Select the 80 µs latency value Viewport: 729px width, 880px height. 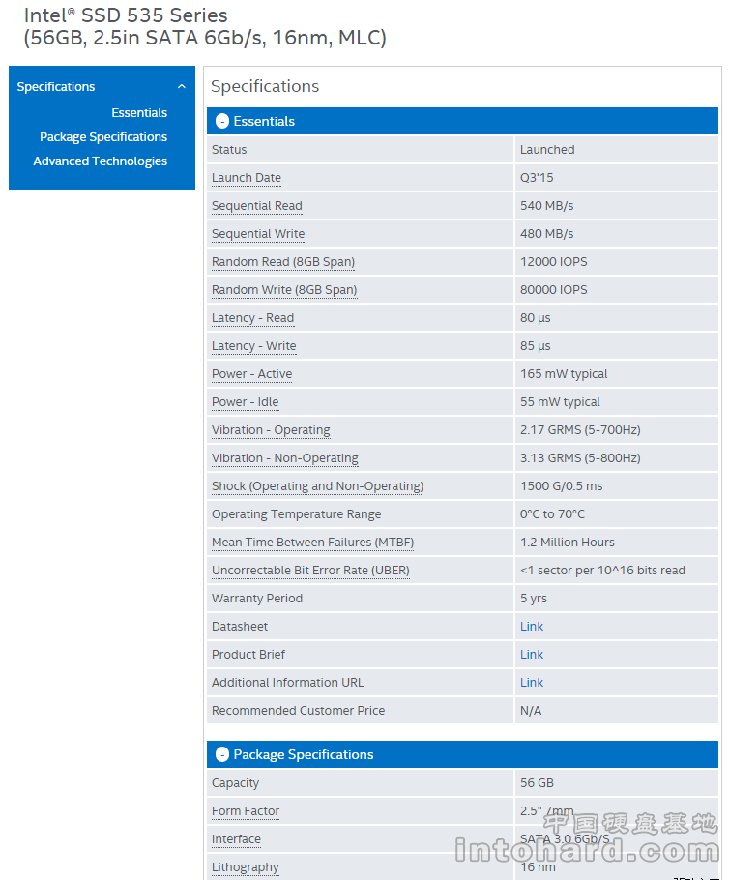pos(535,317)
